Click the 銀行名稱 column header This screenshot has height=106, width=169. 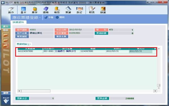[x=67, y=49]
